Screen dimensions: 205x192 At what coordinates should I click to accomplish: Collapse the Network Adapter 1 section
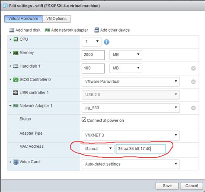coord(10,106)
